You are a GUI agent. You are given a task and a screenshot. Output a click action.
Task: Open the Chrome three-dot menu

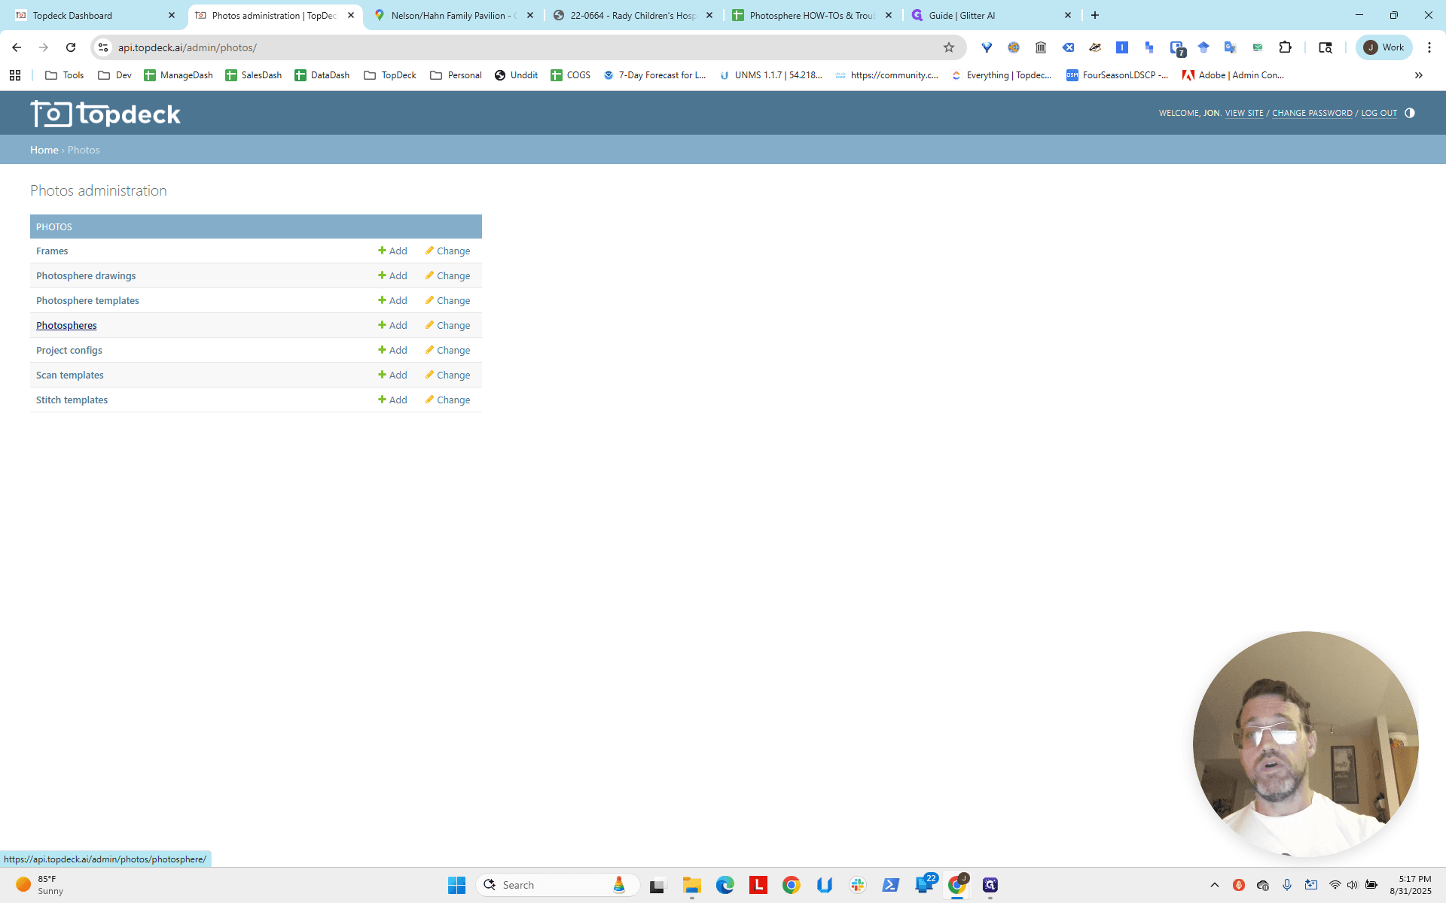[x=1429, y=47]
